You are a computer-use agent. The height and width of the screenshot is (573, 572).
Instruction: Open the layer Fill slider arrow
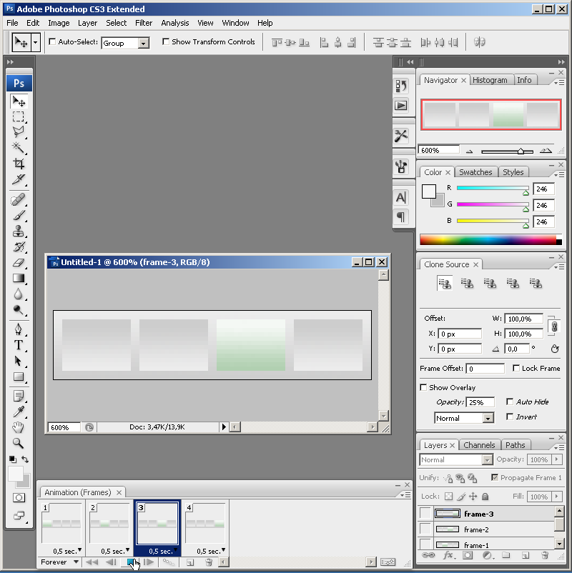click(x=557, y=497)
